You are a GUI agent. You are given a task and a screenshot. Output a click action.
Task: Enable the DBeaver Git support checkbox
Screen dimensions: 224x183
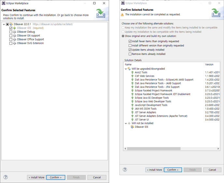(x=11, y=36)
